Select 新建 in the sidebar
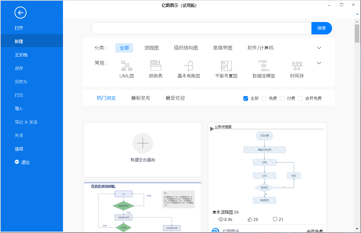The image size is (361, 233). pos(32,41)
